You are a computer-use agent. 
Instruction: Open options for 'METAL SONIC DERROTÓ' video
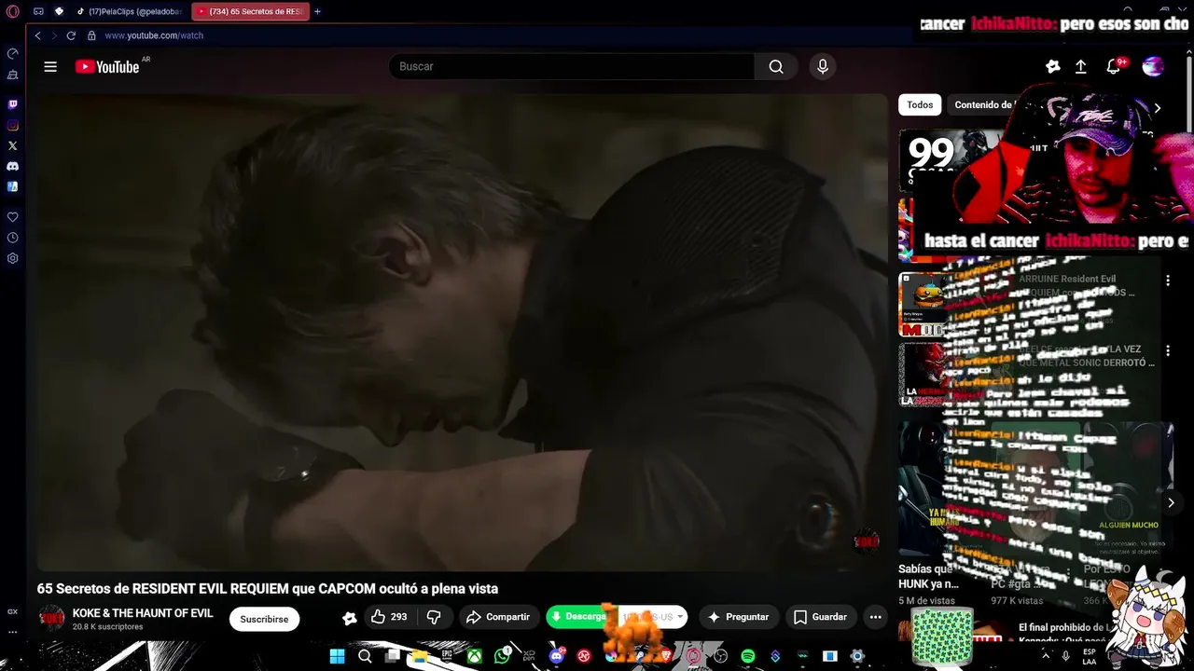pyautogui.click(x=1167, y=351)
